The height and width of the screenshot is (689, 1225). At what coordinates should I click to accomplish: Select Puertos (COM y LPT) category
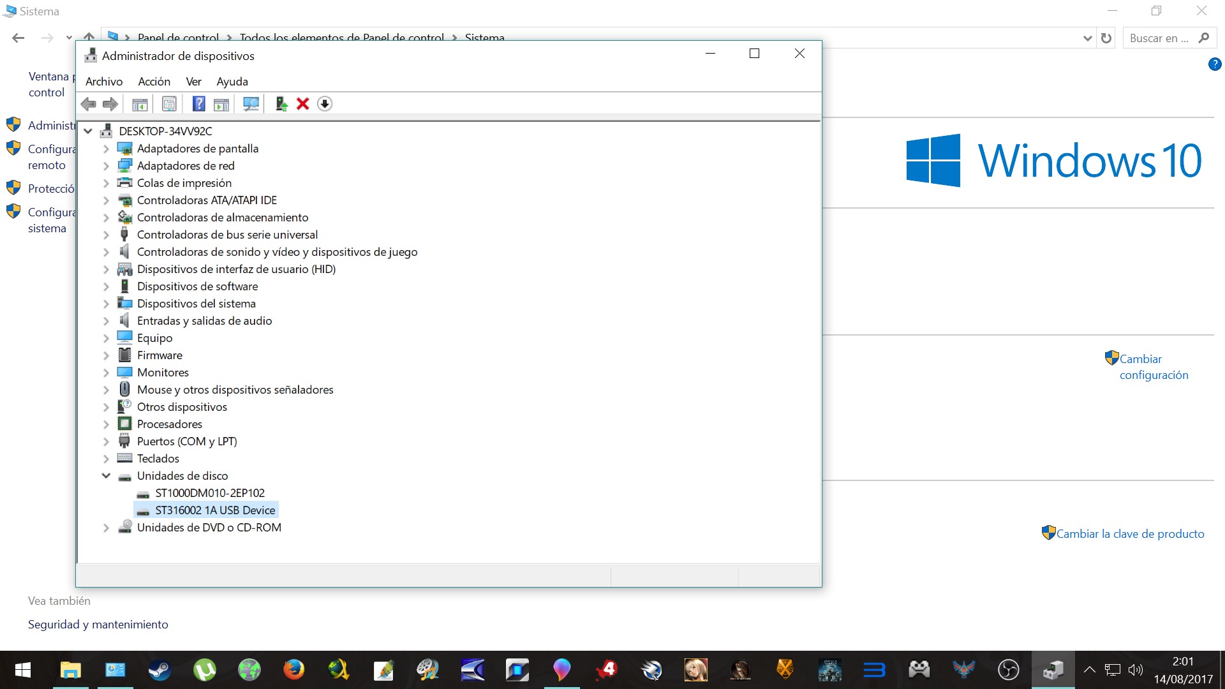point(187,441)
